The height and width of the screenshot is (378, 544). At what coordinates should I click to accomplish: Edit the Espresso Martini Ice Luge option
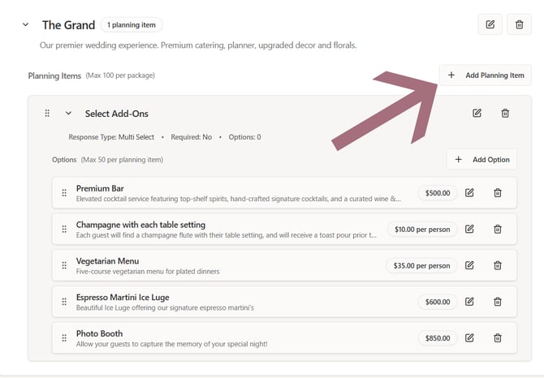click(469, 302)
